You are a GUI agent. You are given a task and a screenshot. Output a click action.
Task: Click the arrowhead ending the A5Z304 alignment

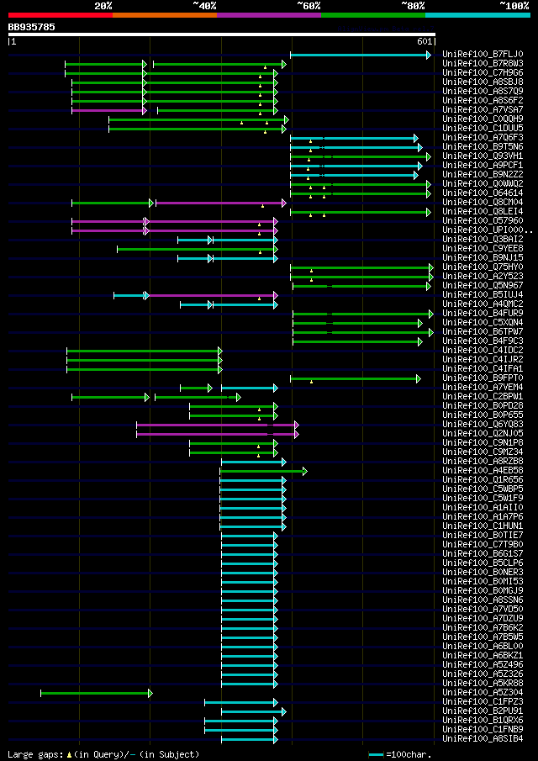(150, 693)
